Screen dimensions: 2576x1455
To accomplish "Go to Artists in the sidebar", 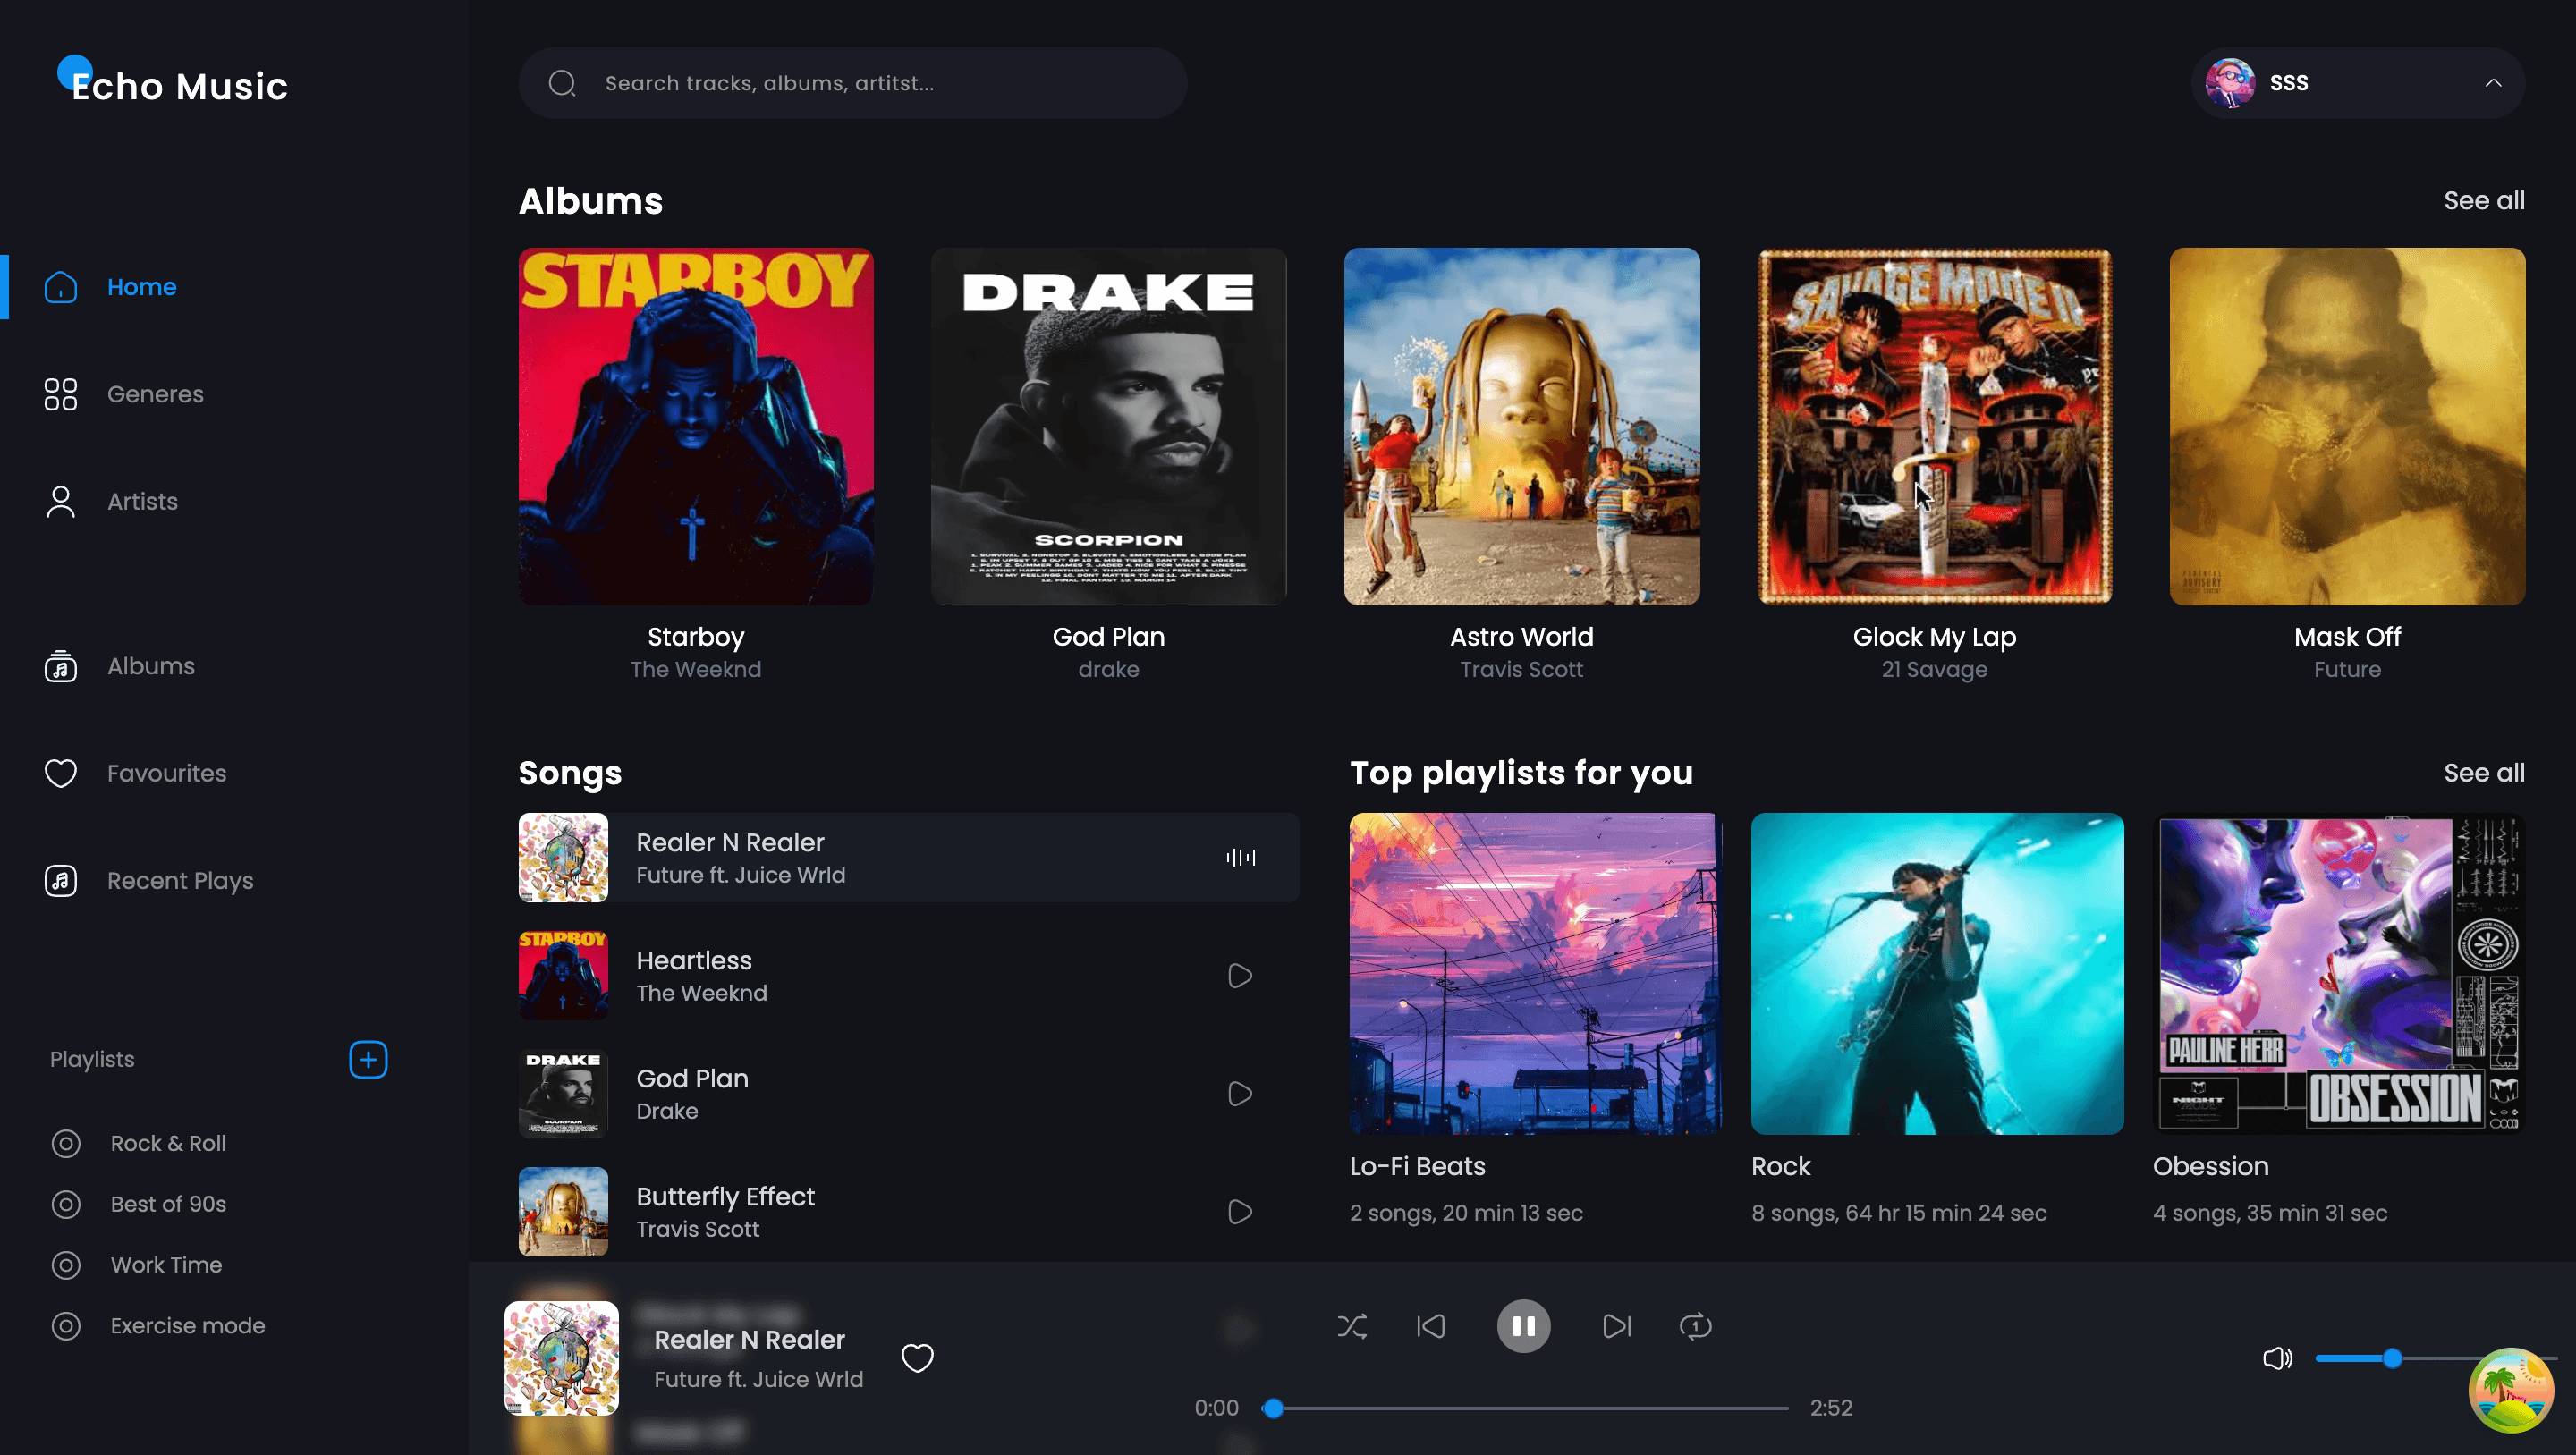I will (142, 501).
